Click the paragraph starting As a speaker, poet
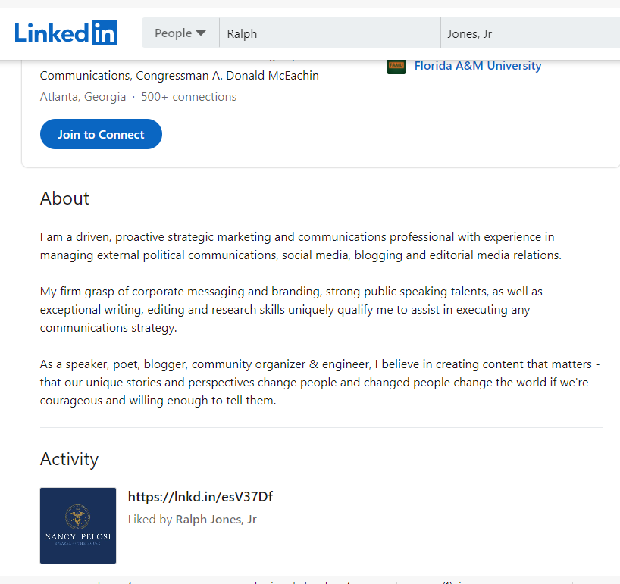Viewport: 620px width, 584px height. (320, 382)
